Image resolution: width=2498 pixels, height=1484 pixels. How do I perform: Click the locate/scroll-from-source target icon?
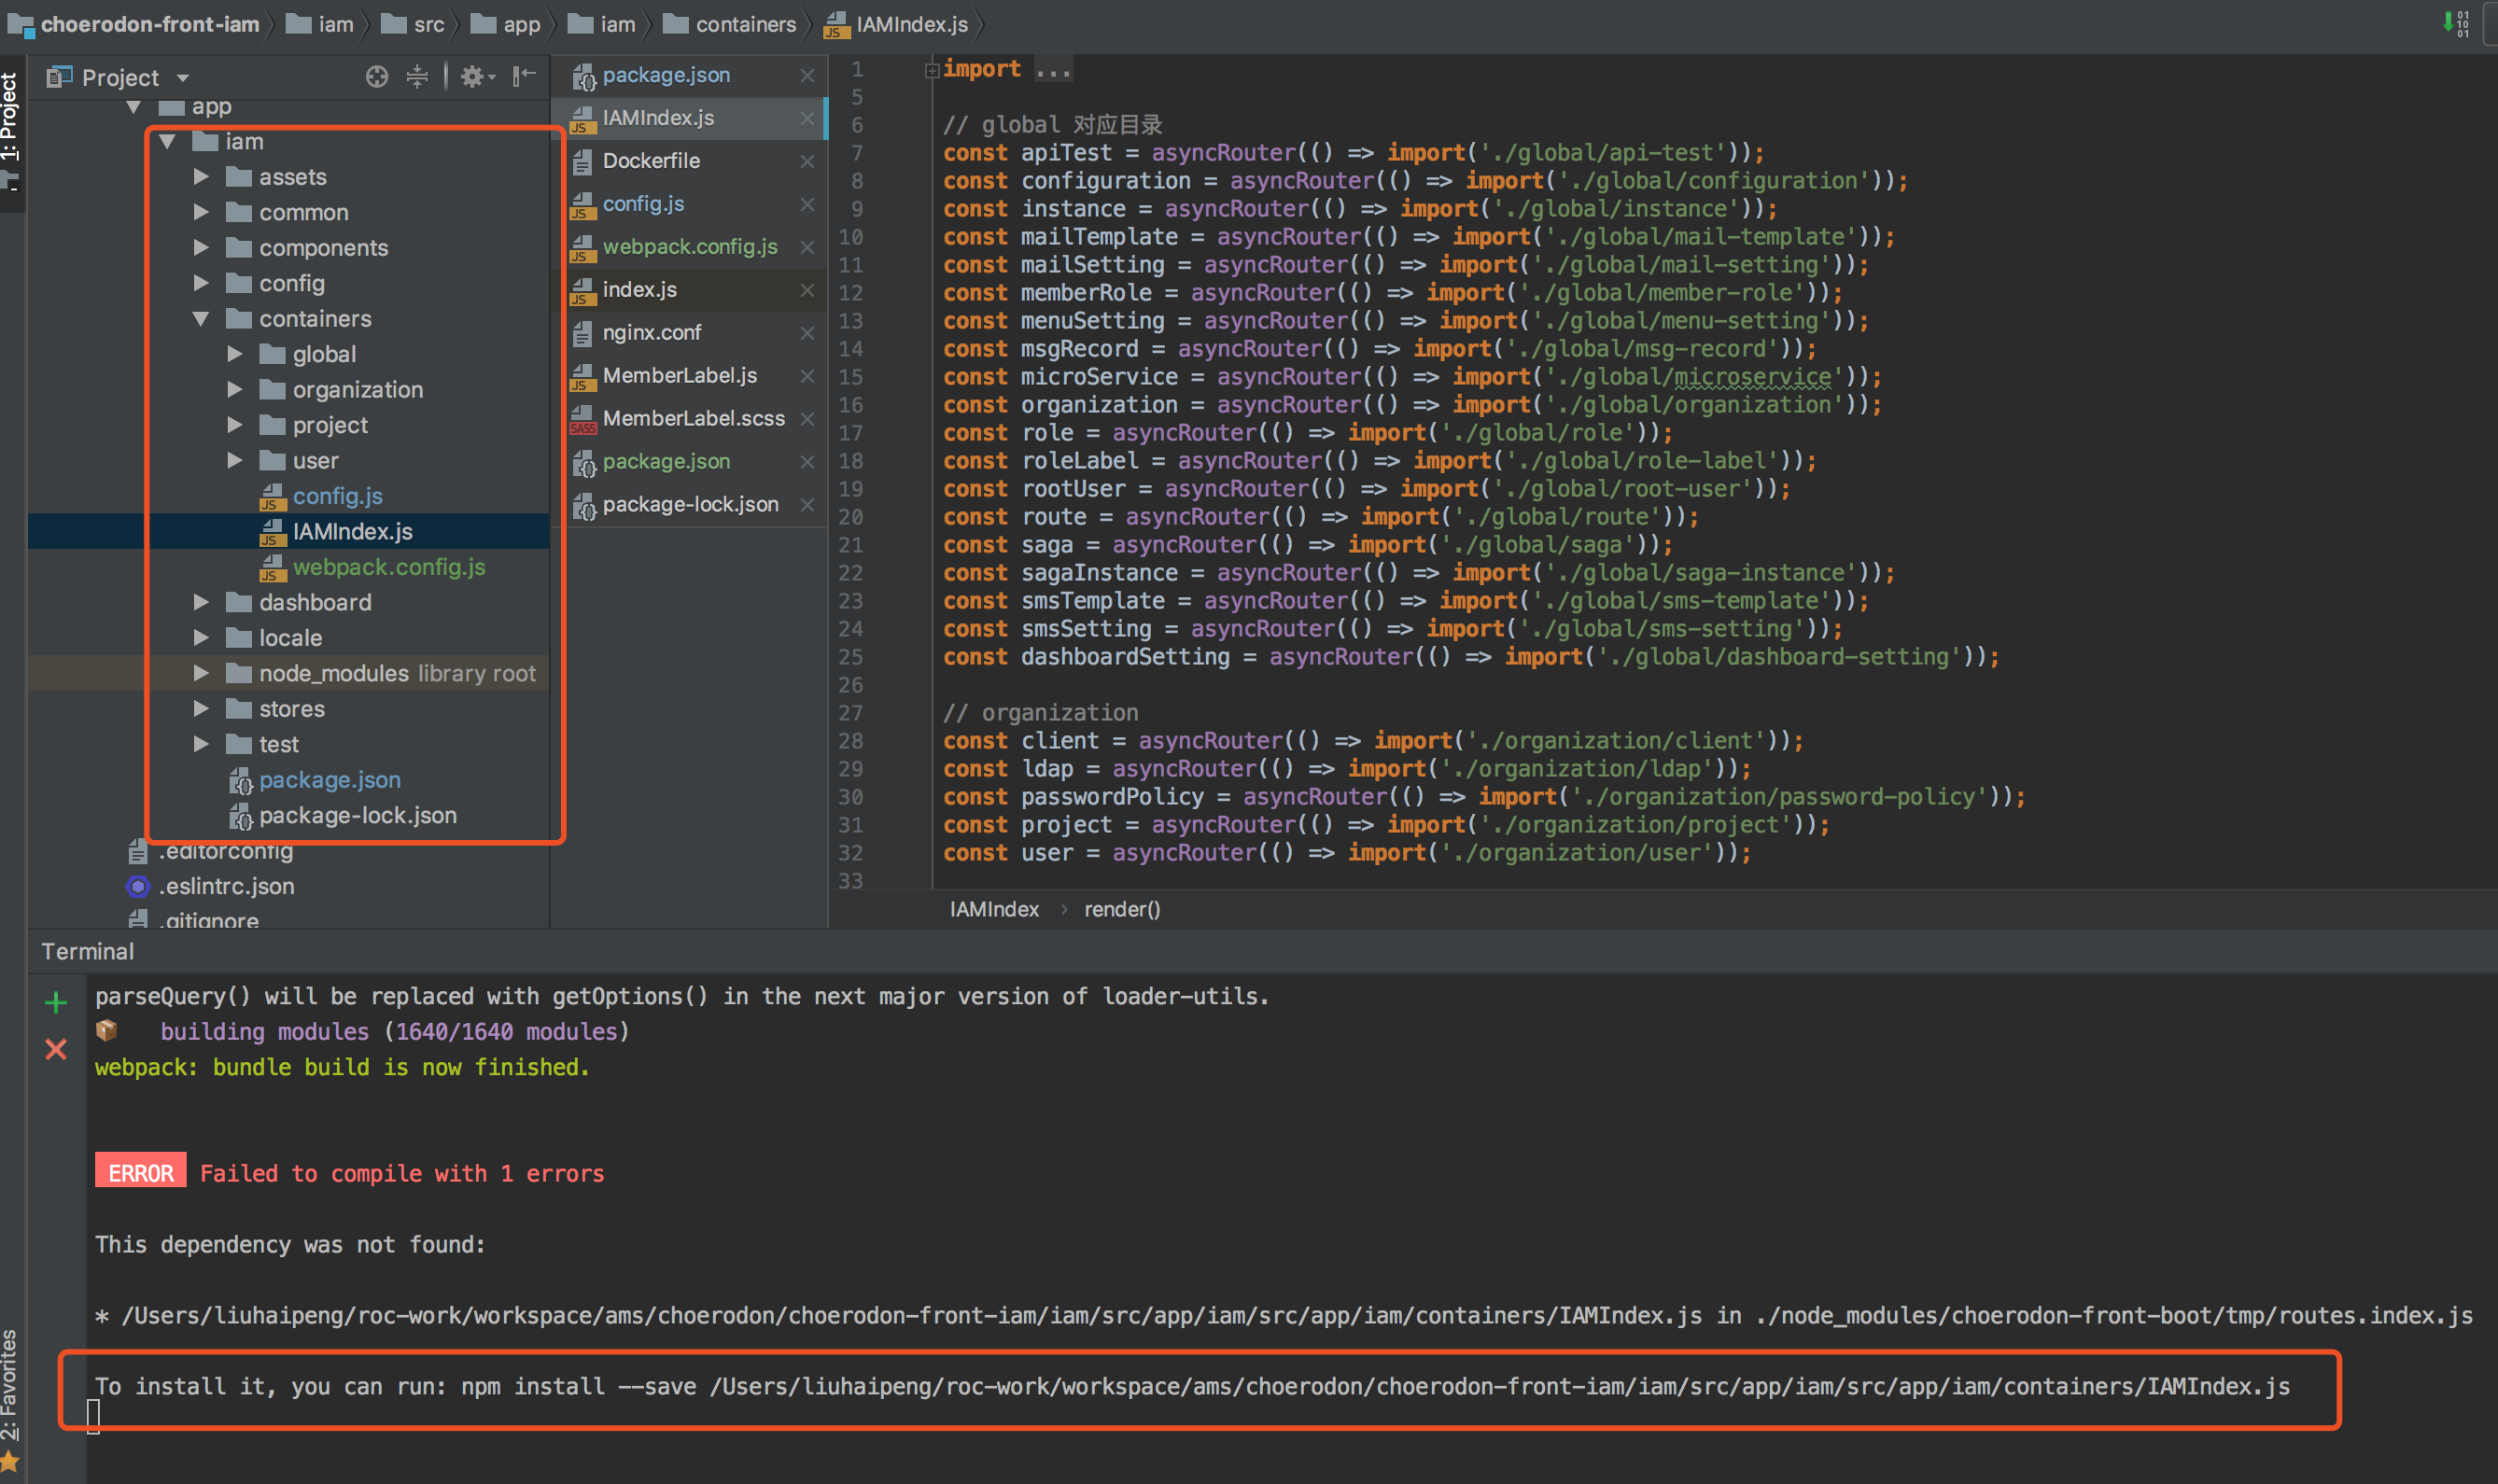pos(376,76)
